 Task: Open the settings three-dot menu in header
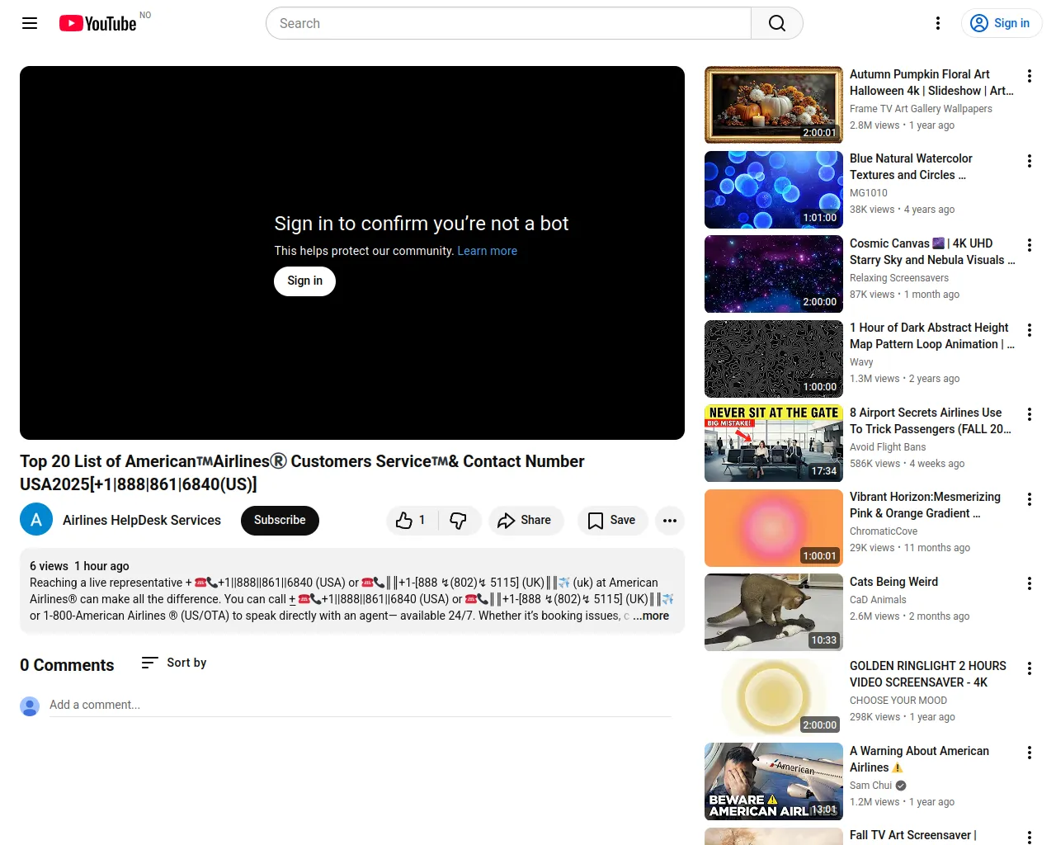(x=937, y=23)
